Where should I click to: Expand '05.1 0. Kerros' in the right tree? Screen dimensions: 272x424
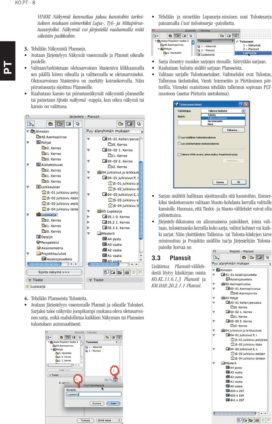click(88, 217)
